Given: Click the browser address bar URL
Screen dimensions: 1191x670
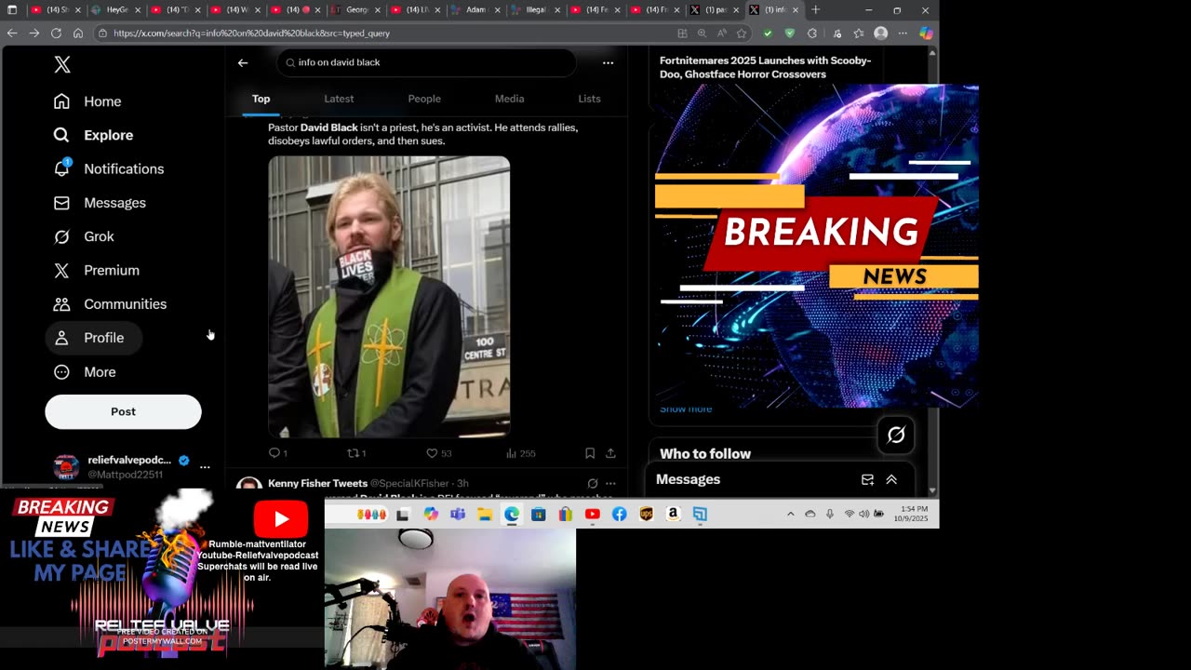Looking at the screenshot, I should coord(251,33).
